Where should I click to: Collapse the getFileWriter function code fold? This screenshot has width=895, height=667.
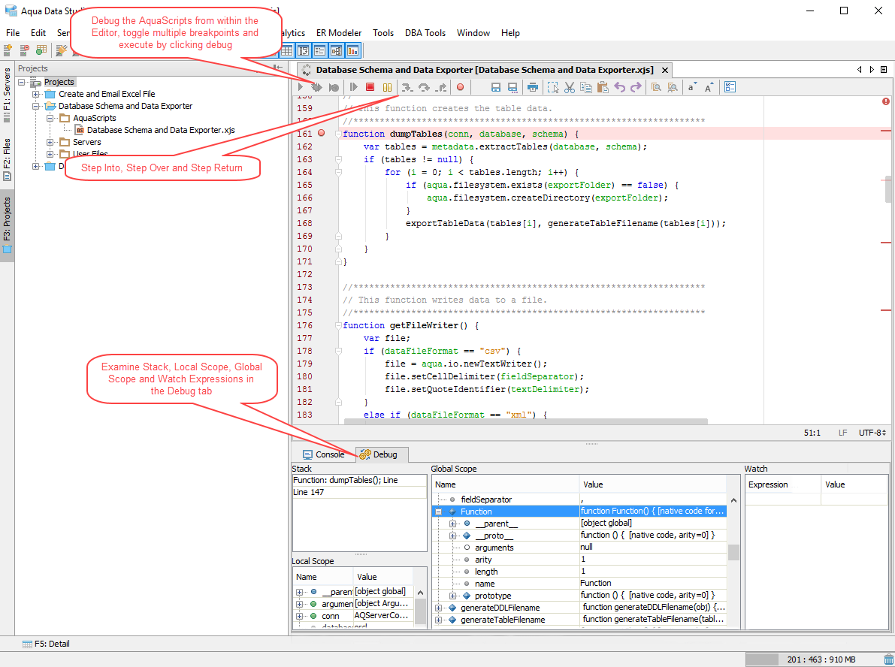(x=338, y=326)
